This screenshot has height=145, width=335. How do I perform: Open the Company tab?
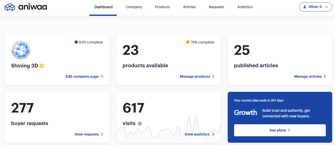[x=134, y=7]
